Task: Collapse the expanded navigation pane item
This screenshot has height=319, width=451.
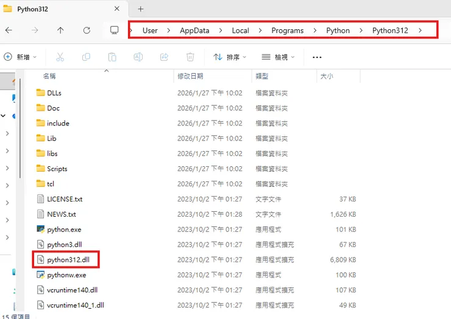Action: coord(3,116)
